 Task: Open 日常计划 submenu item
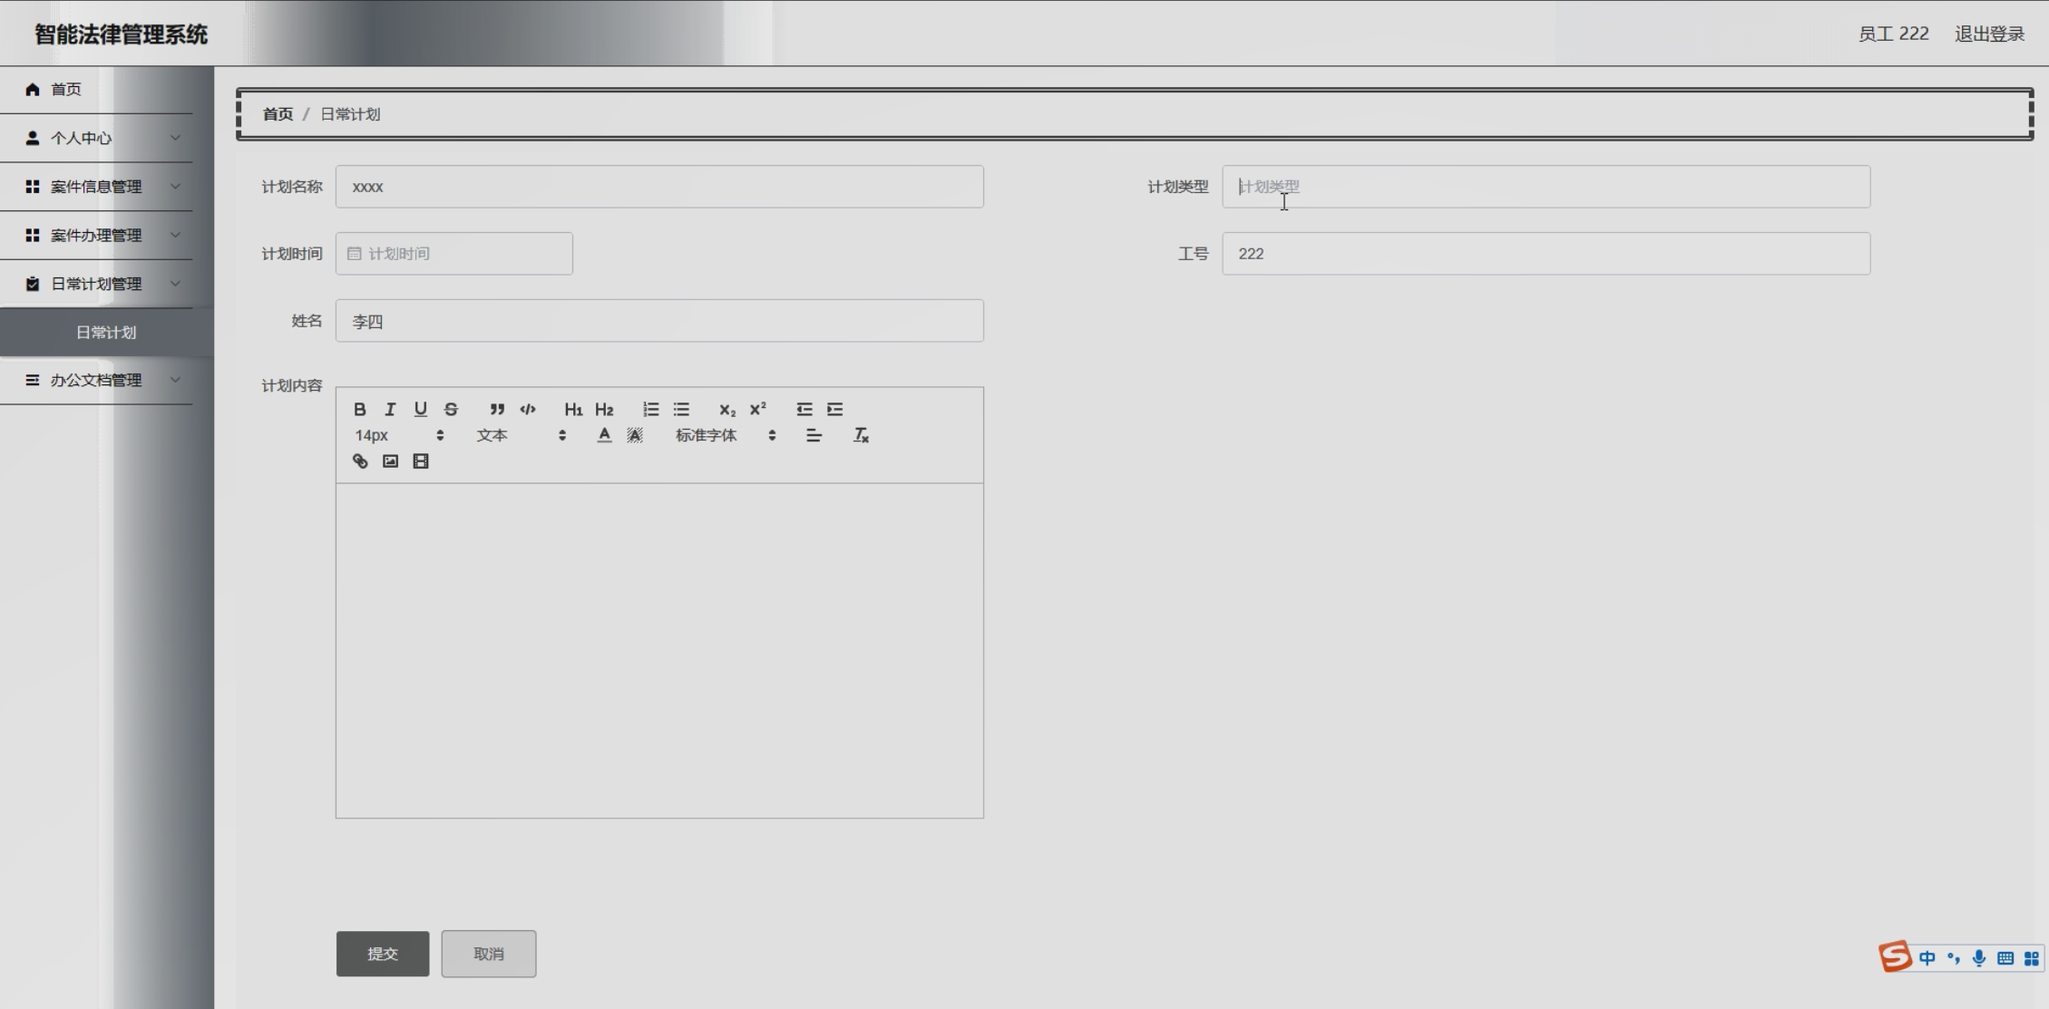[x=106, y=333]
